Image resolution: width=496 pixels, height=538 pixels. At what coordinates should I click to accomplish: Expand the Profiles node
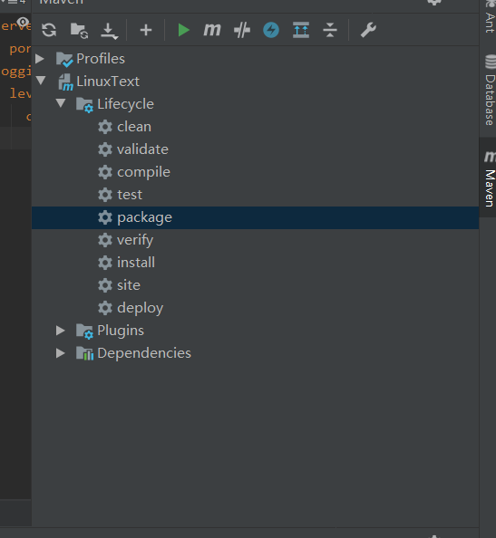pos(40,59)
